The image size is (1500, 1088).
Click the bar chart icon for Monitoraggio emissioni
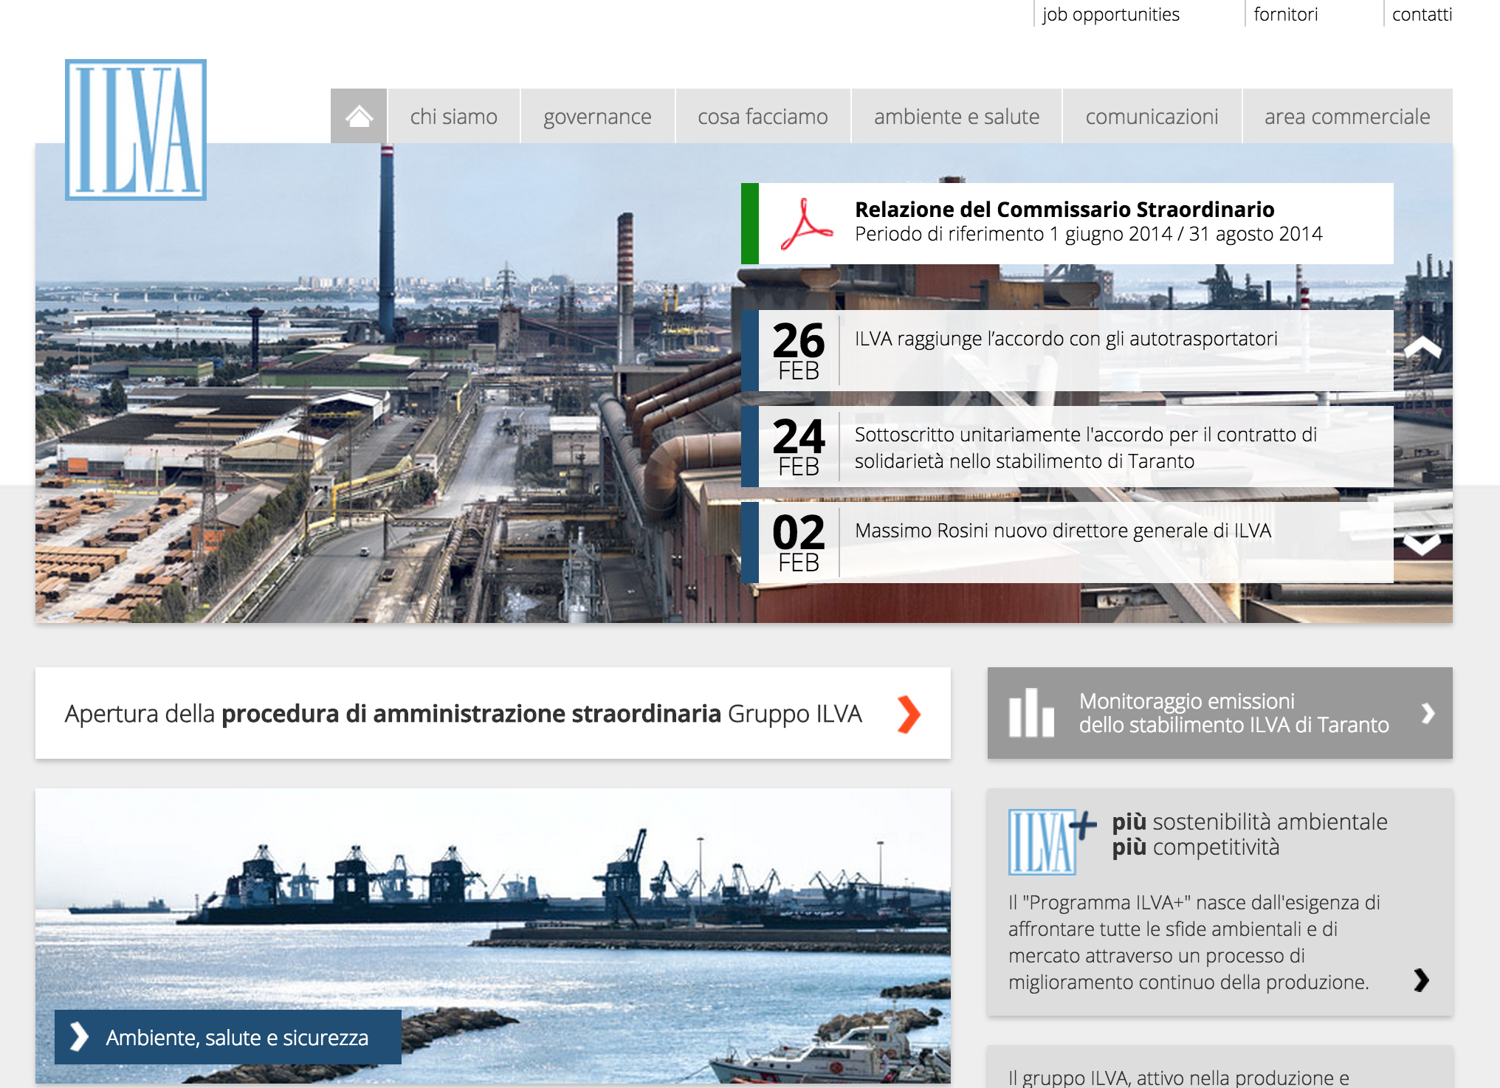pyautogui.click(x=1031, y=712)
